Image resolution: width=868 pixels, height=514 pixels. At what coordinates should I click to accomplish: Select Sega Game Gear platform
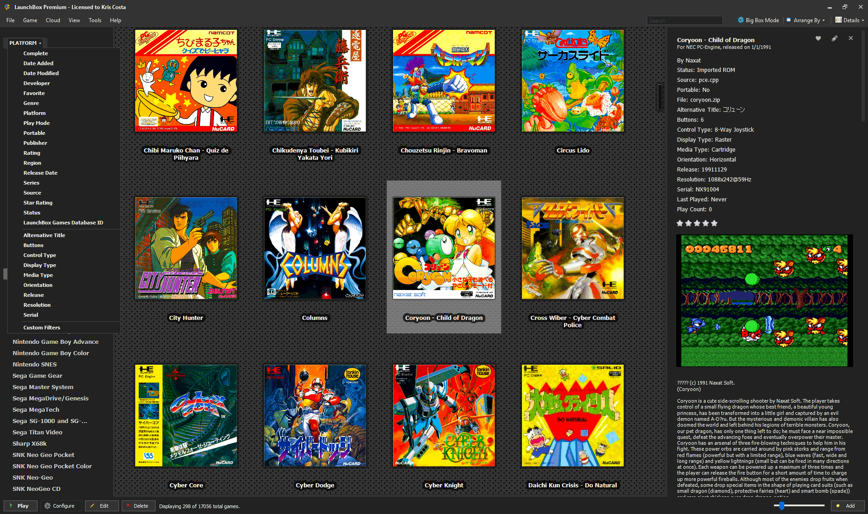[38, 376]
